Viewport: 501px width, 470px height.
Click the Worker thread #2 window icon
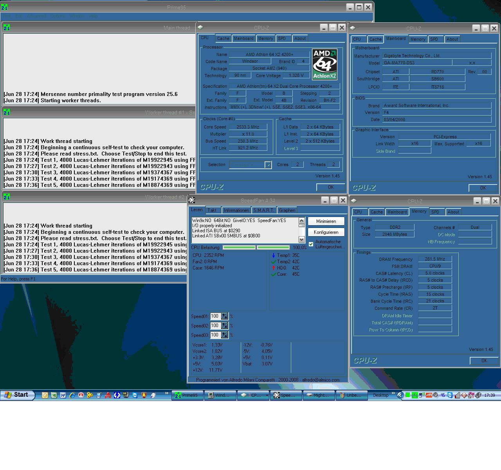pos(6,197)
